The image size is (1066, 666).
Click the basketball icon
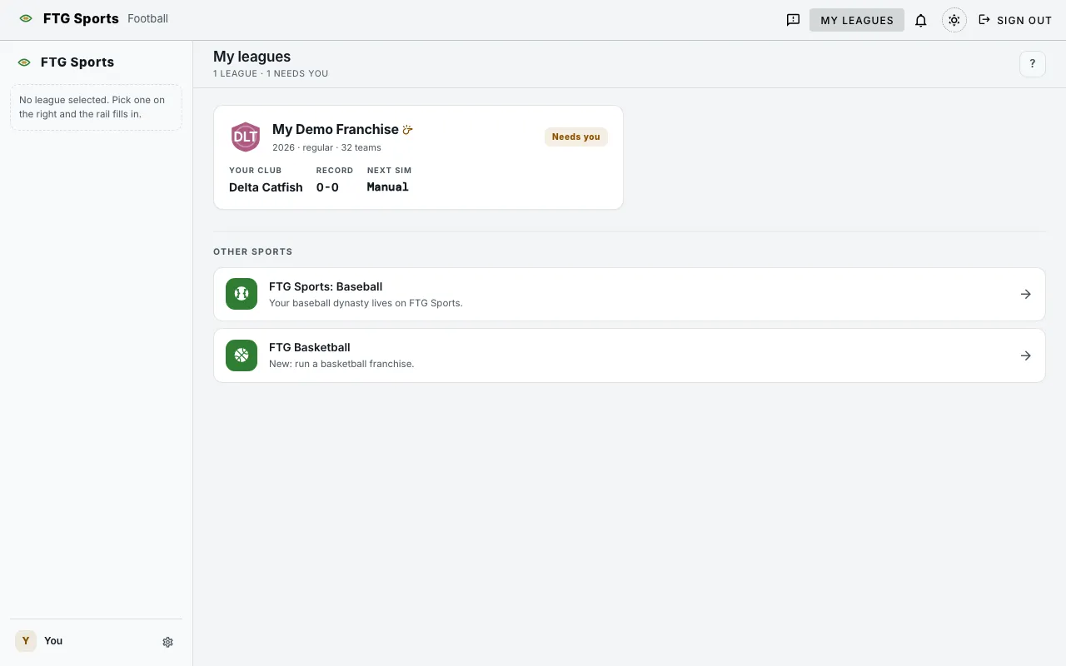242,355
